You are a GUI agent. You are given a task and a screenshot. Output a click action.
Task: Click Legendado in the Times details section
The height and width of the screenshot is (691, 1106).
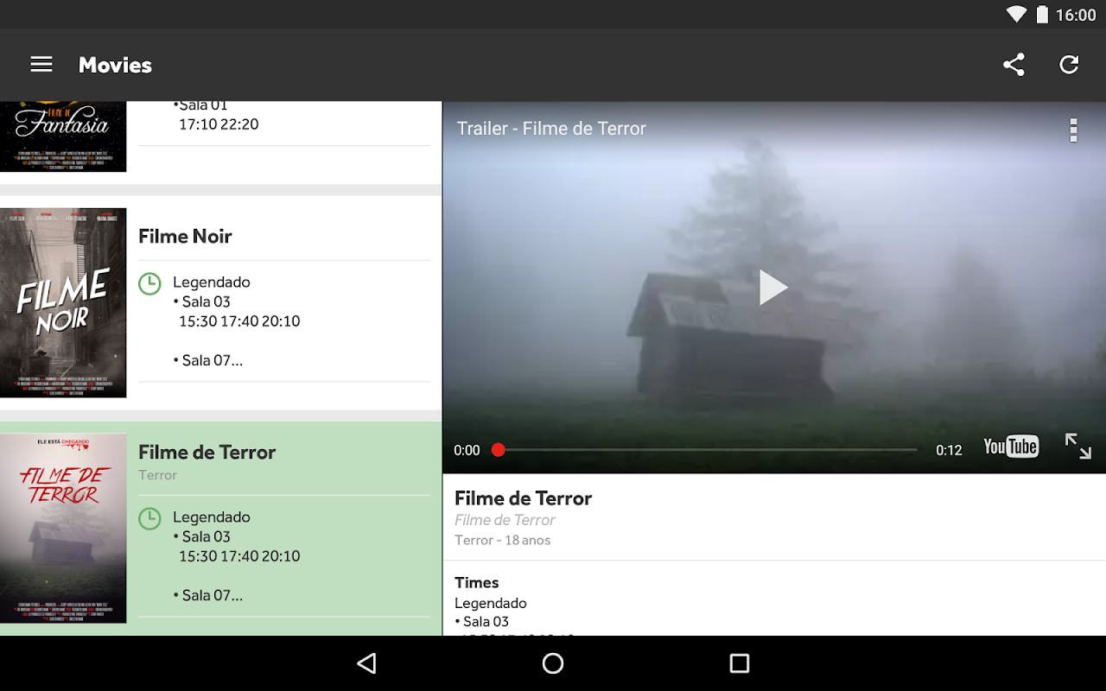pos(491,603)
